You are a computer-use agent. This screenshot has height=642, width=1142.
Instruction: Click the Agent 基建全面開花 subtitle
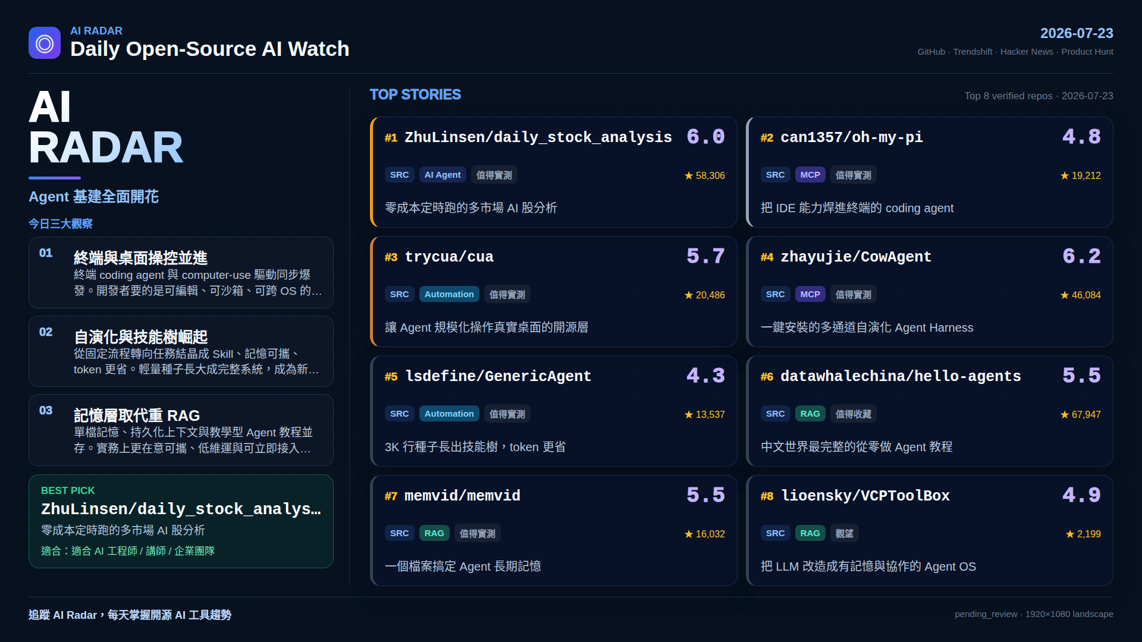[x=93, y=197]
